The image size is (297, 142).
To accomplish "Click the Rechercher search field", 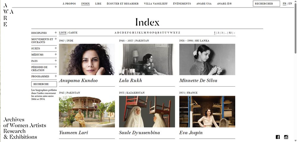I will (266, 4).
